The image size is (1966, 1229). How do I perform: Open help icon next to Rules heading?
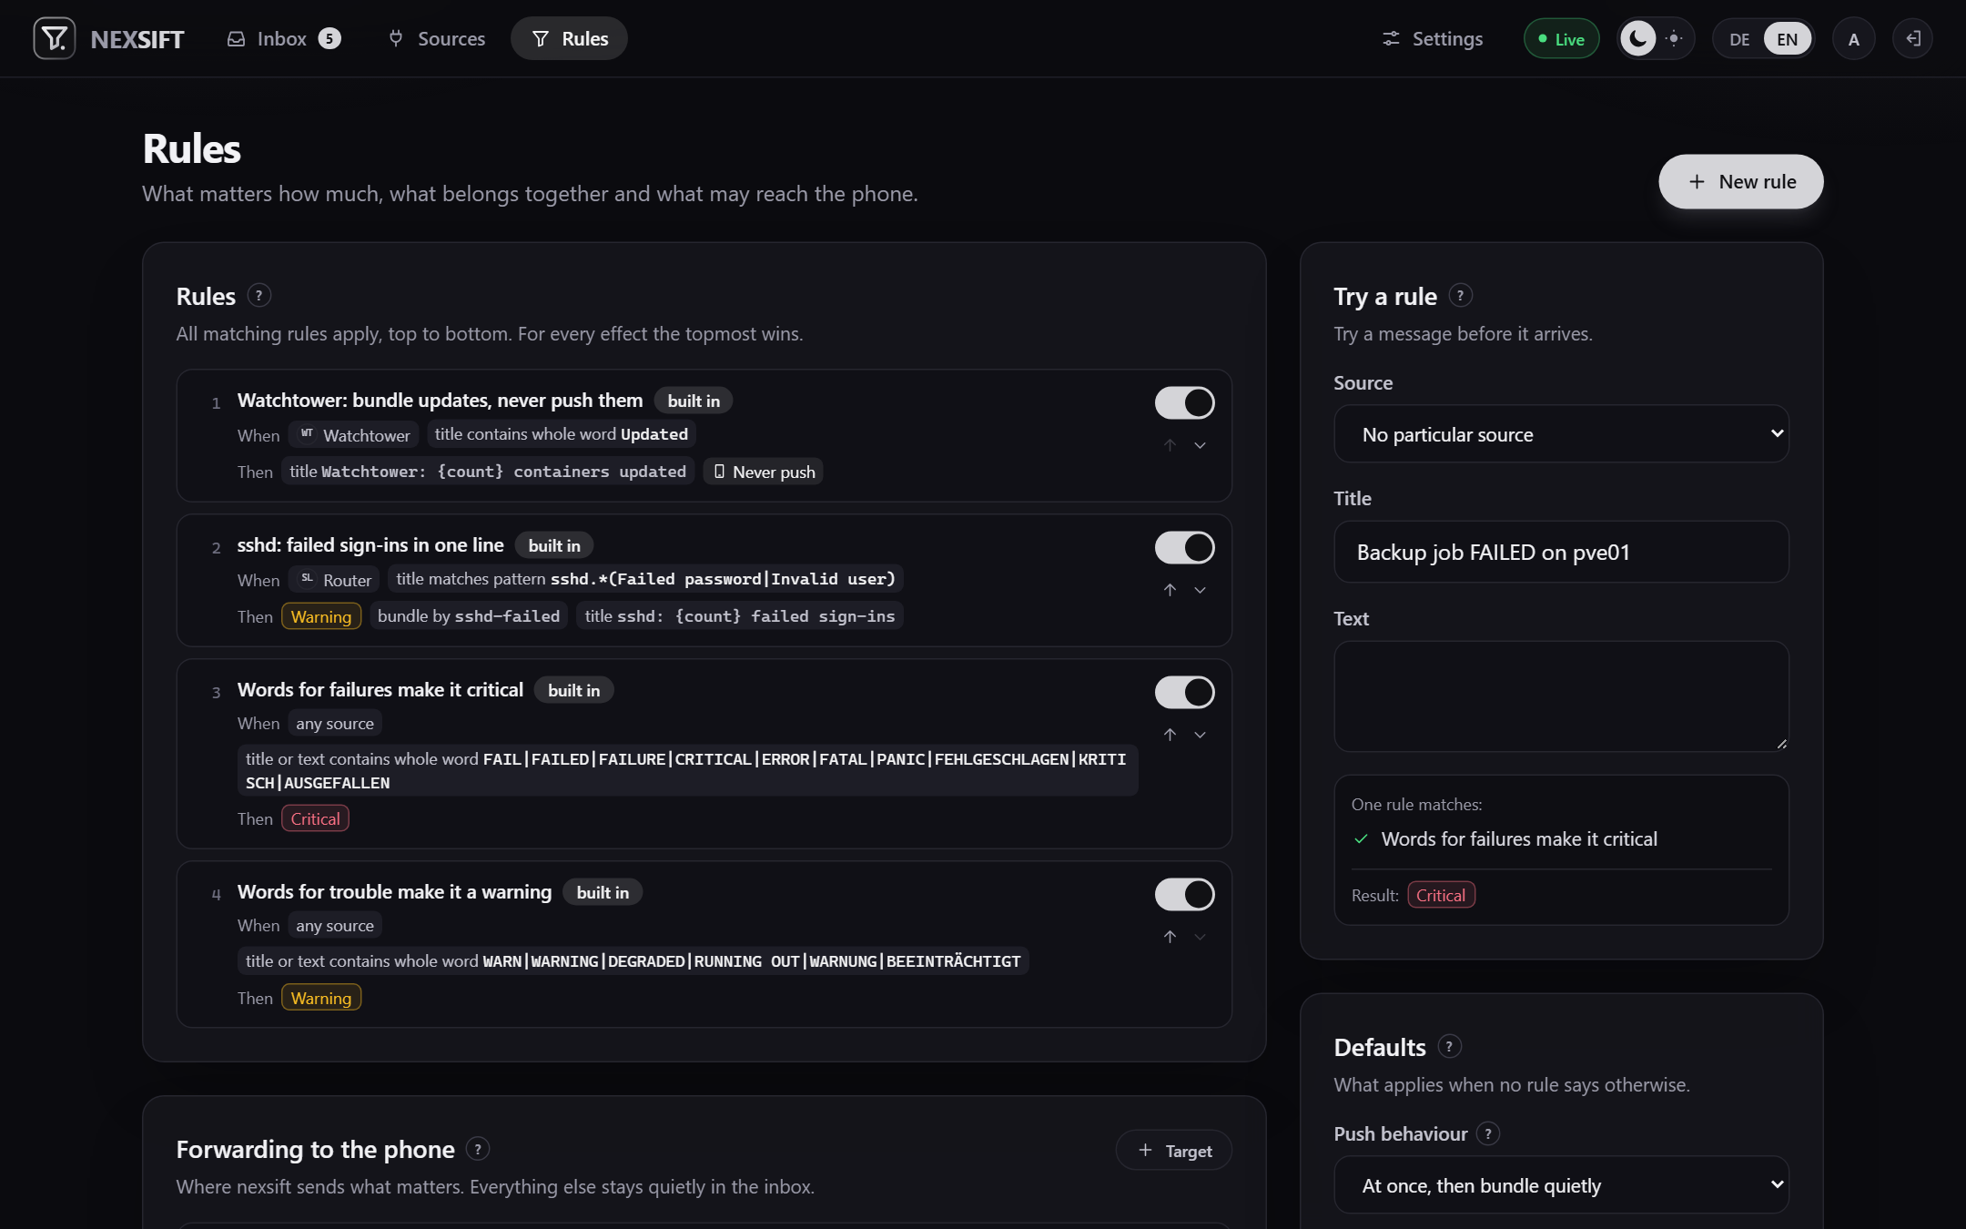(x=258, y=296)
